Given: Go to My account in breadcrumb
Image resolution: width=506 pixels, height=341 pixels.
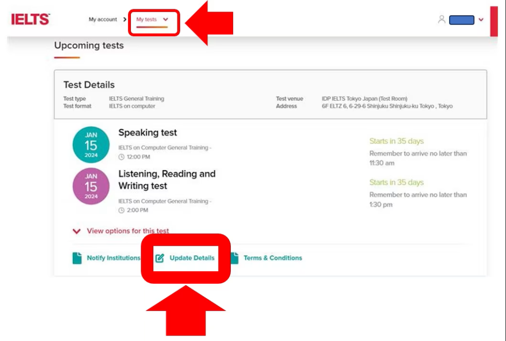Looking at the screenshot, I should click(x=103, y=20).
